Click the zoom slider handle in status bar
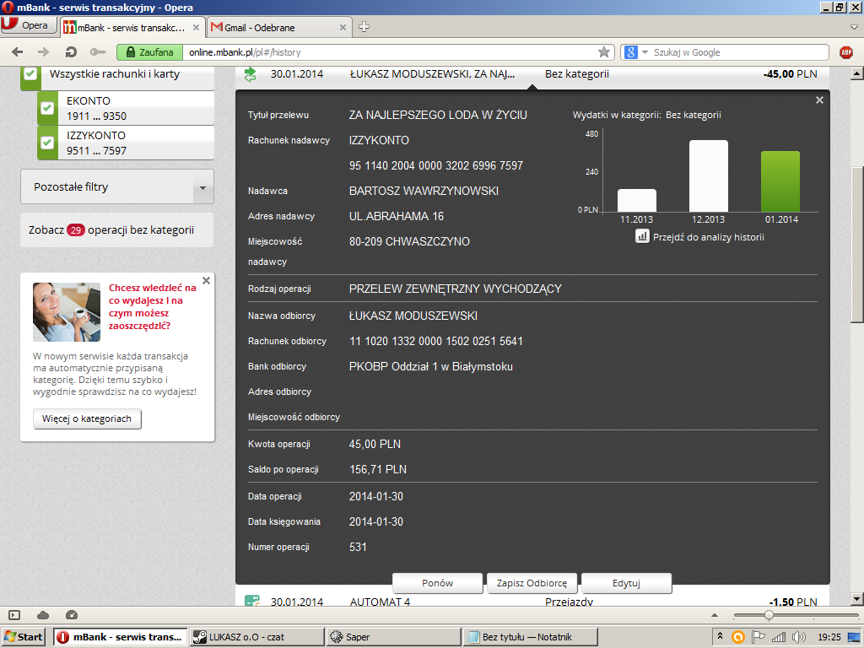 click(769, 615)
